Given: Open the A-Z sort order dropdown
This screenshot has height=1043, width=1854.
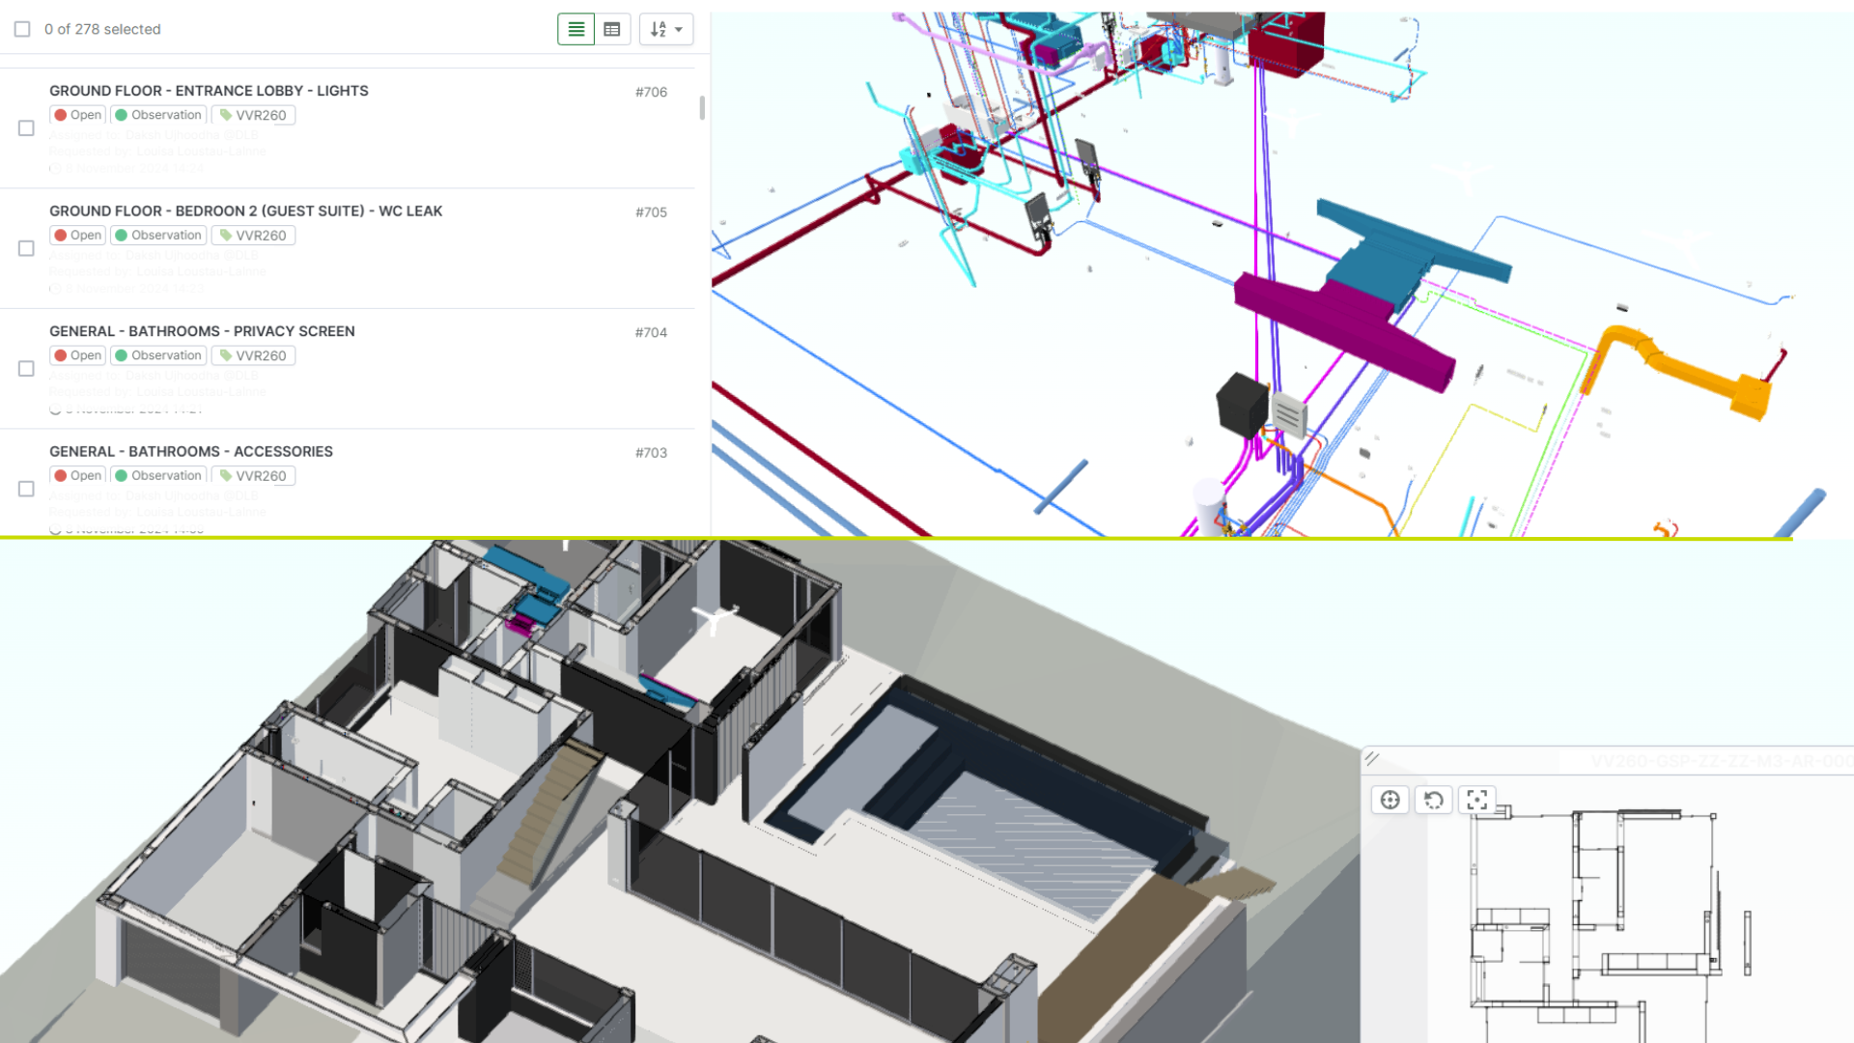Looking at the screenshot, I should pos(665,29).
